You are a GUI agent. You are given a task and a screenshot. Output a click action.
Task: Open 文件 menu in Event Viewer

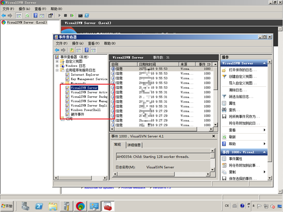[61, 43]
